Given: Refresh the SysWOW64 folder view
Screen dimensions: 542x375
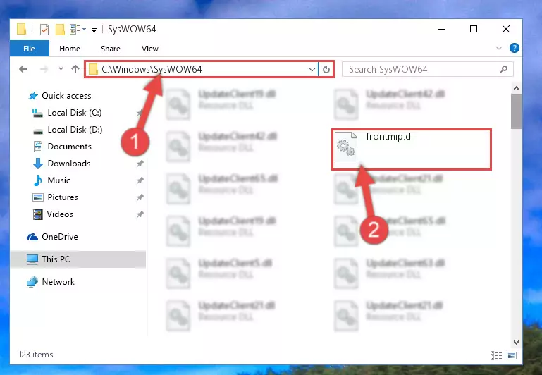Looking at the screenshot, I should coord(326,70).
